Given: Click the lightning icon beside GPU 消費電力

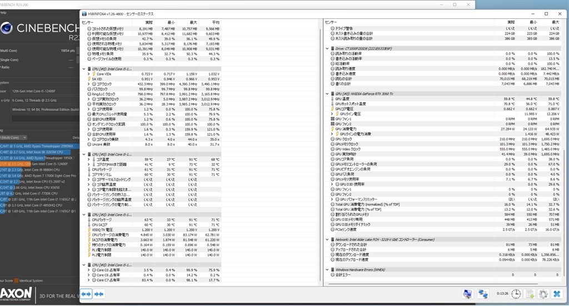Looking at the screenshot, I should [332, 129].
